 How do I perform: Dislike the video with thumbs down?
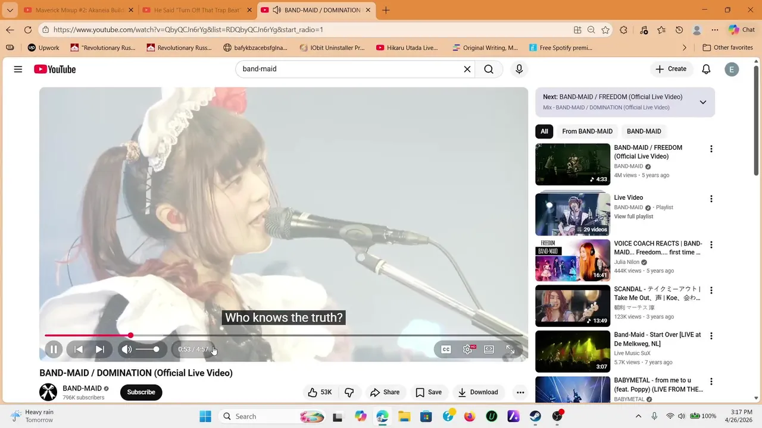click(349, 392)
